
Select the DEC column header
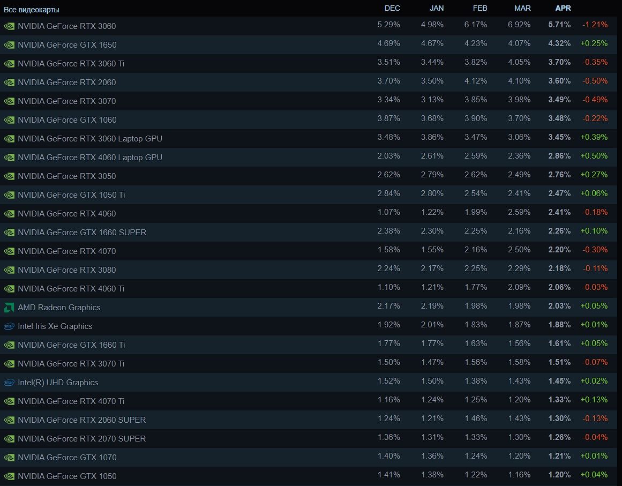pyautogui.click(x=392, y=8)
